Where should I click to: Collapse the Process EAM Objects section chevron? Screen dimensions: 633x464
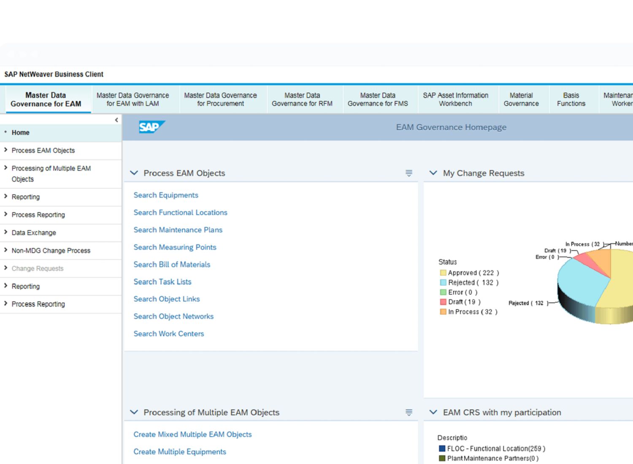coord(134,173)
